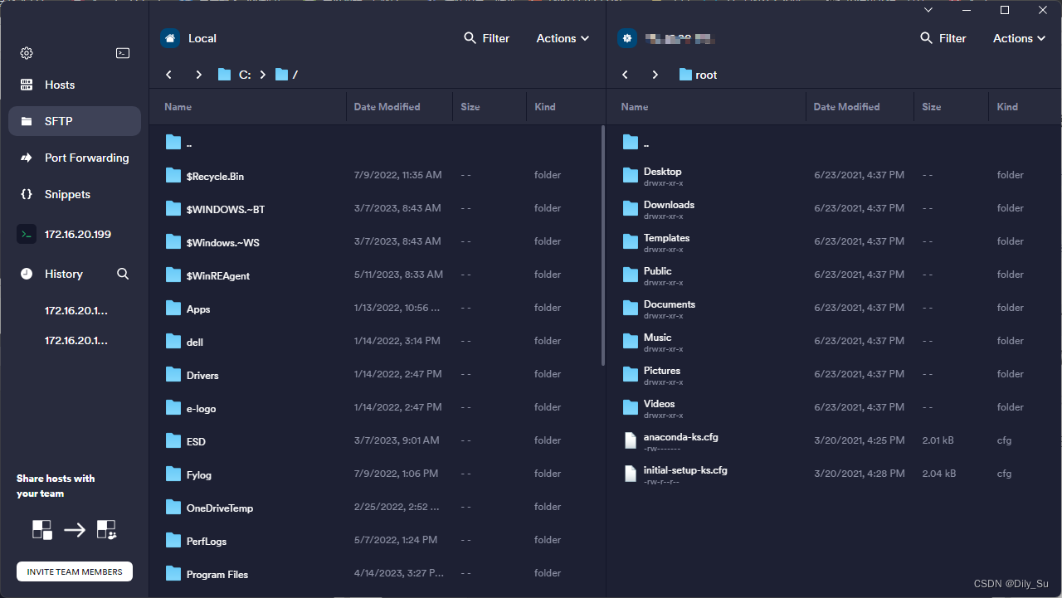
Task: Expand Actions dropdown in remote pane
Action: click(x=1019, y=38)
